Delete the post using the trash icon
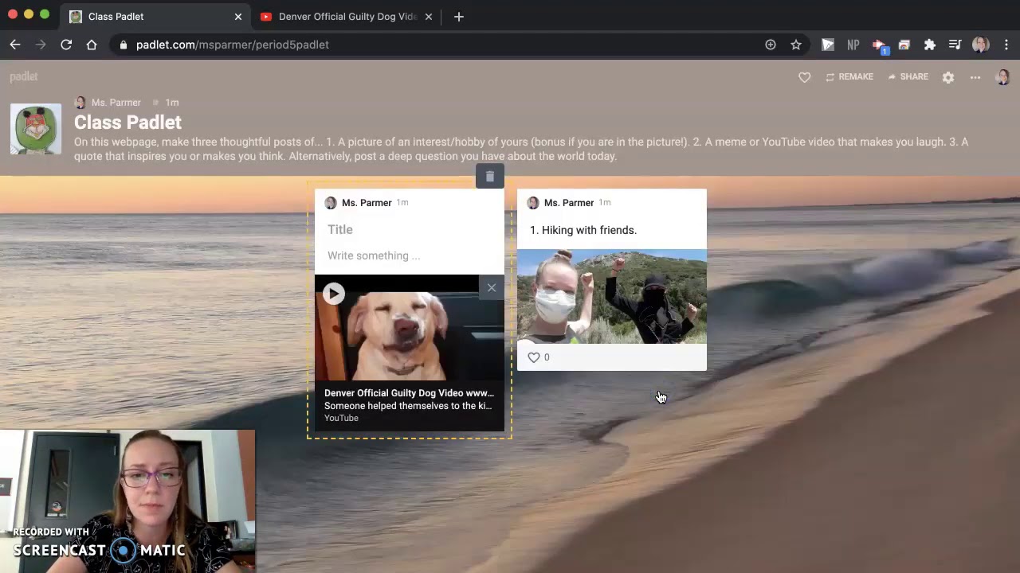 point(490,177)
